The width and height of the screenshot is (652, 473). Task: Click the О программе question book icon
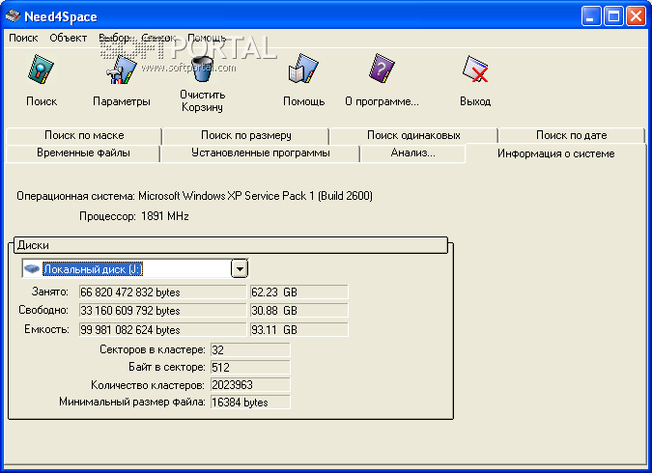click(x=382, y=69)
